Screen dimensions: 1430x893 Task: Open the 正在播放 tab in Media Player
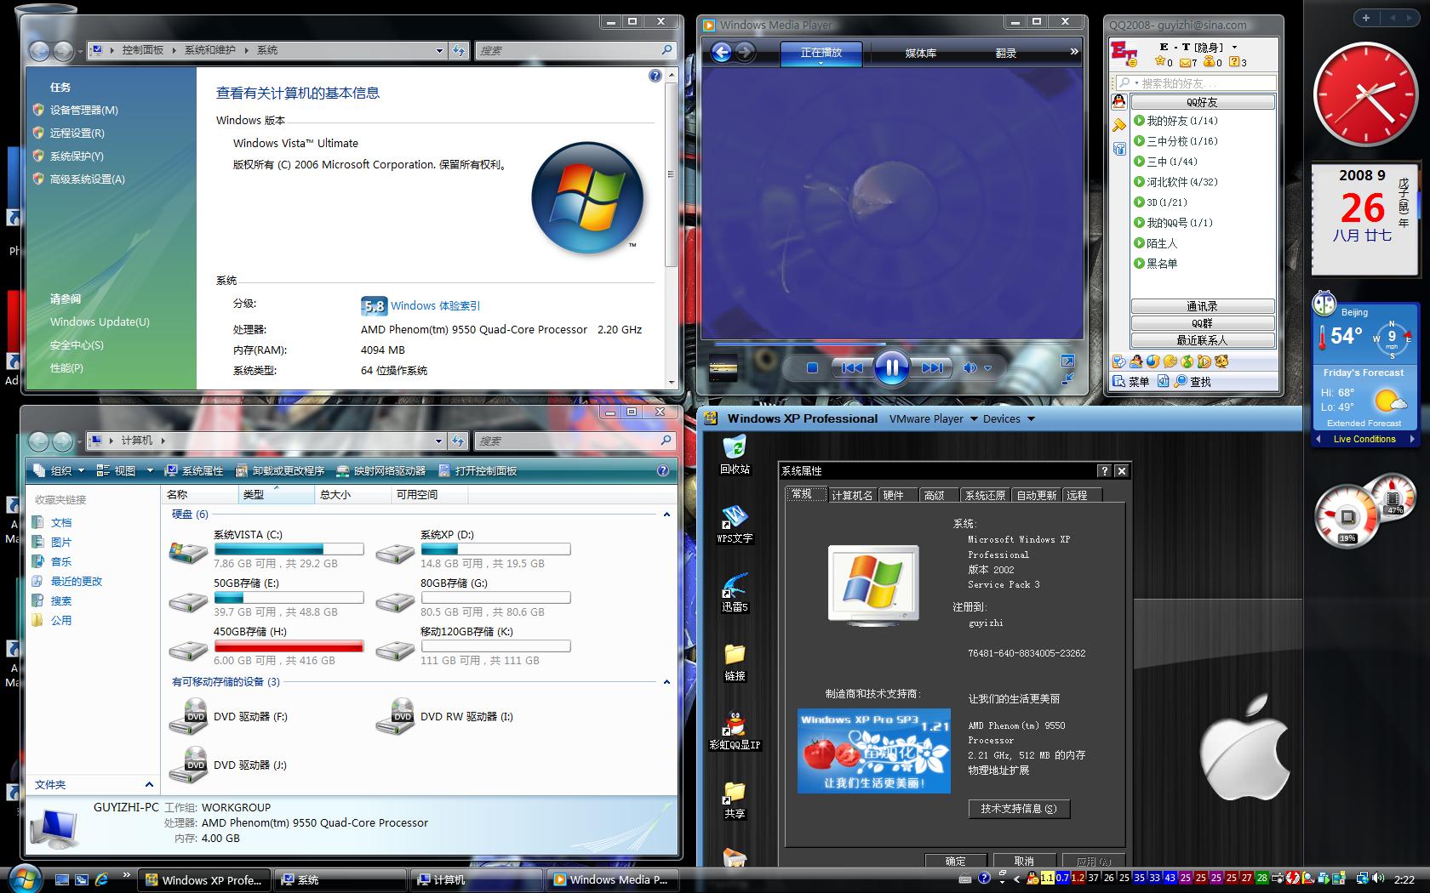point(821,53)
